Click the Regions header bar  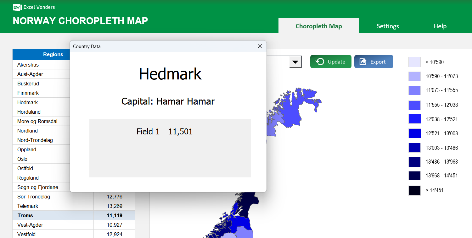tap(53, 54)
